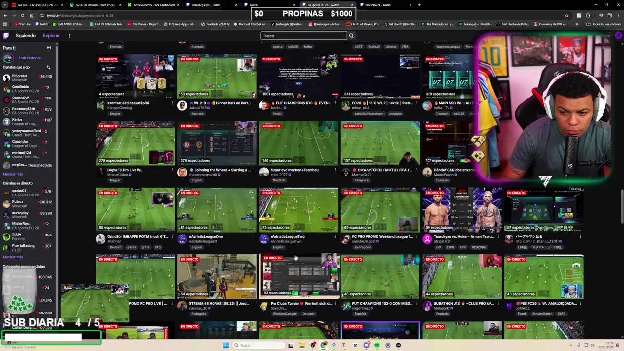Screen dimensions: 624x351
Task: Click the Twitch search Buscar field
Action: 304,36
